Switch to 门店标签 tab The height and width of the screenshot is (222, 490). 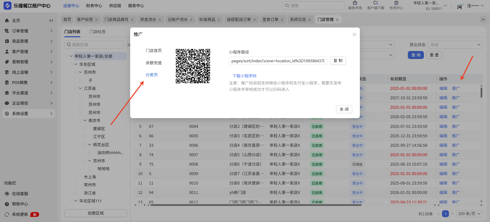pos(97,32)
